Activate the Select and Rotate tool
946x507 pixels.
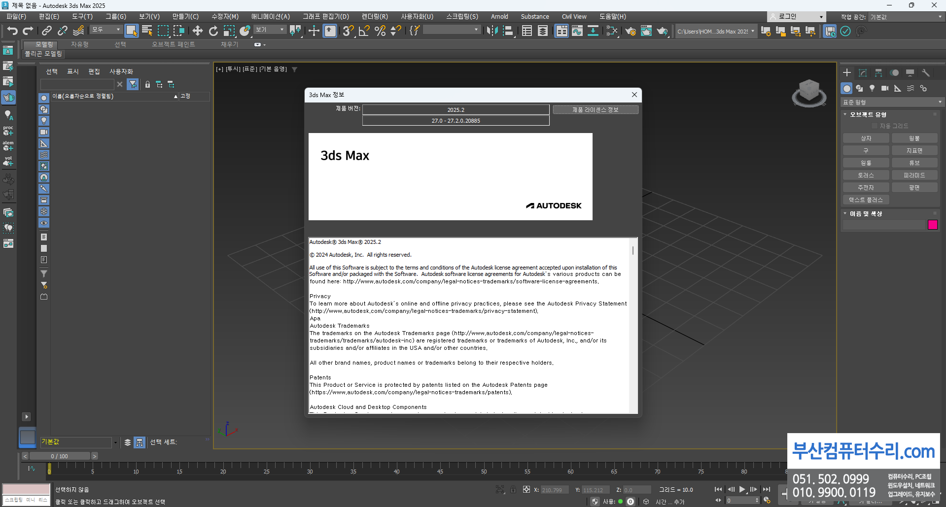click(213, 31)
